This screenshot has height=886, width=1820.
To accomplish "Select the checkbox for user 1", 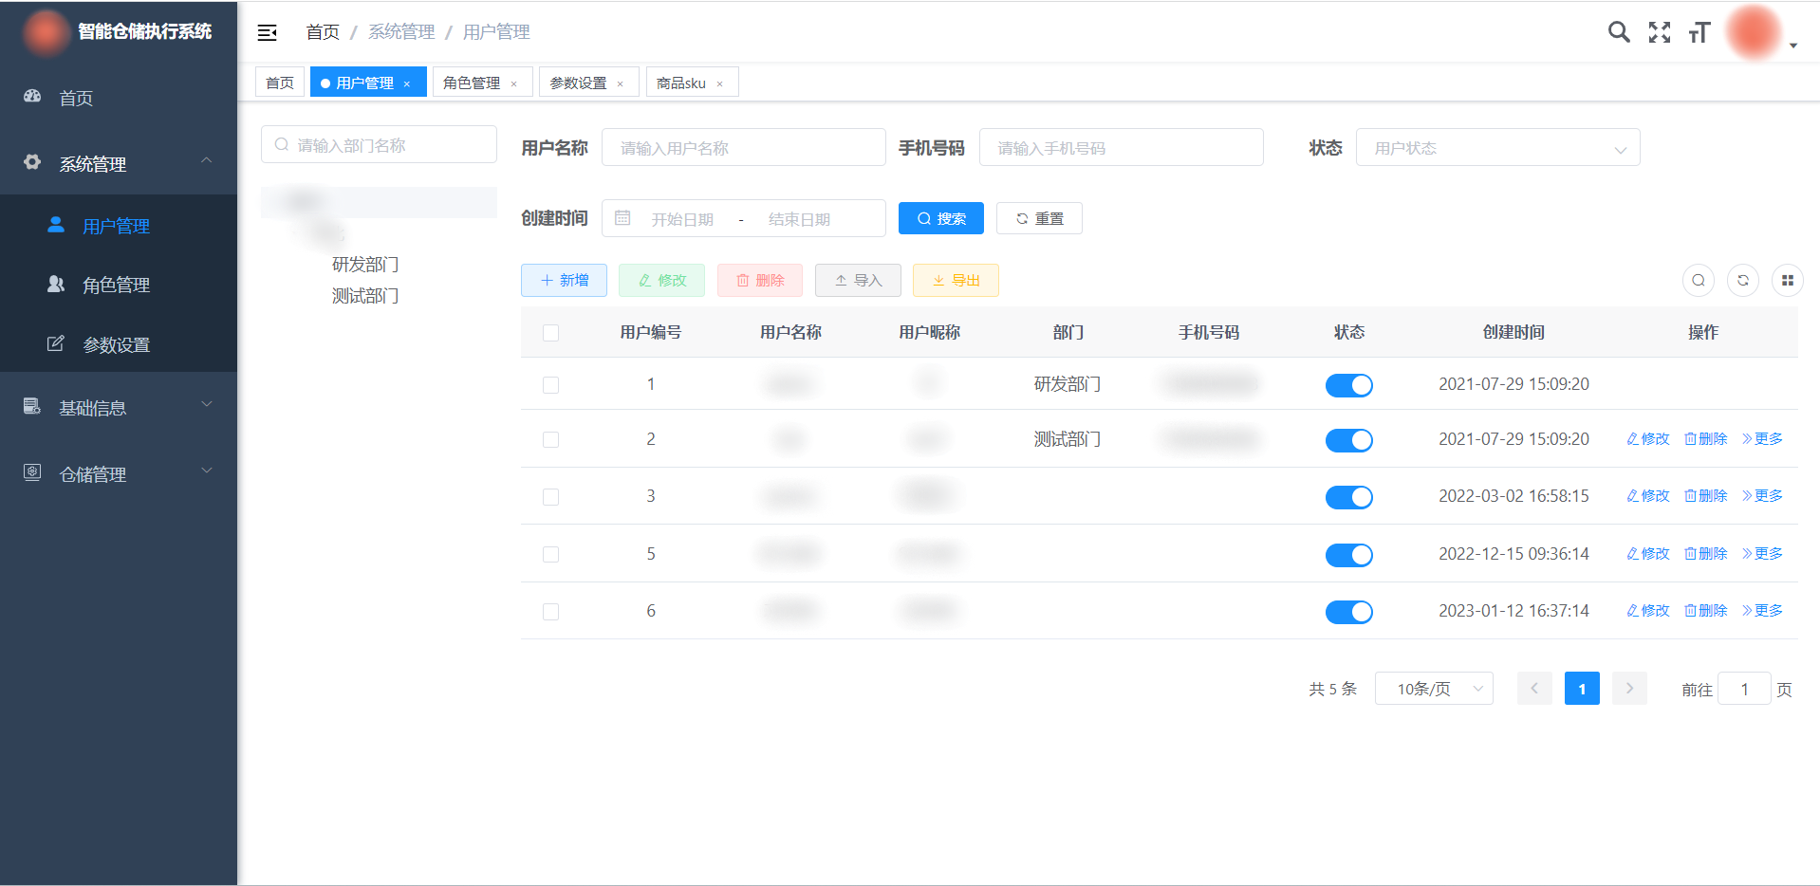I will [550, 385].
